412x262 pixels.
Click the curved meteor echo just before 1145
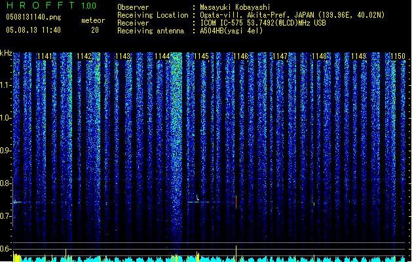point(197,198)
